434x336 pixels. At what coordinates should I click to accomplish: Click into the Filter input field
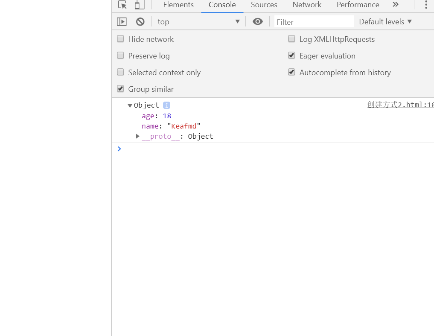click(x=314, y=22)
